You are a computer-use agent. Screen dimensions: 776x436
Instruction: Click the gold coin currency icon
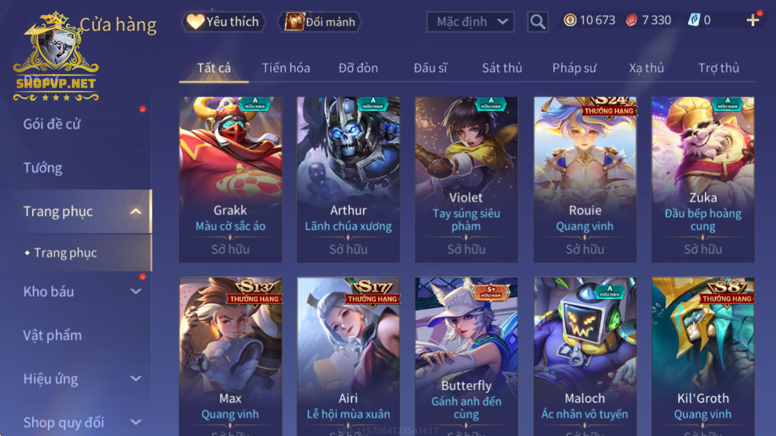pyautogui.click(x=570, y=20)
